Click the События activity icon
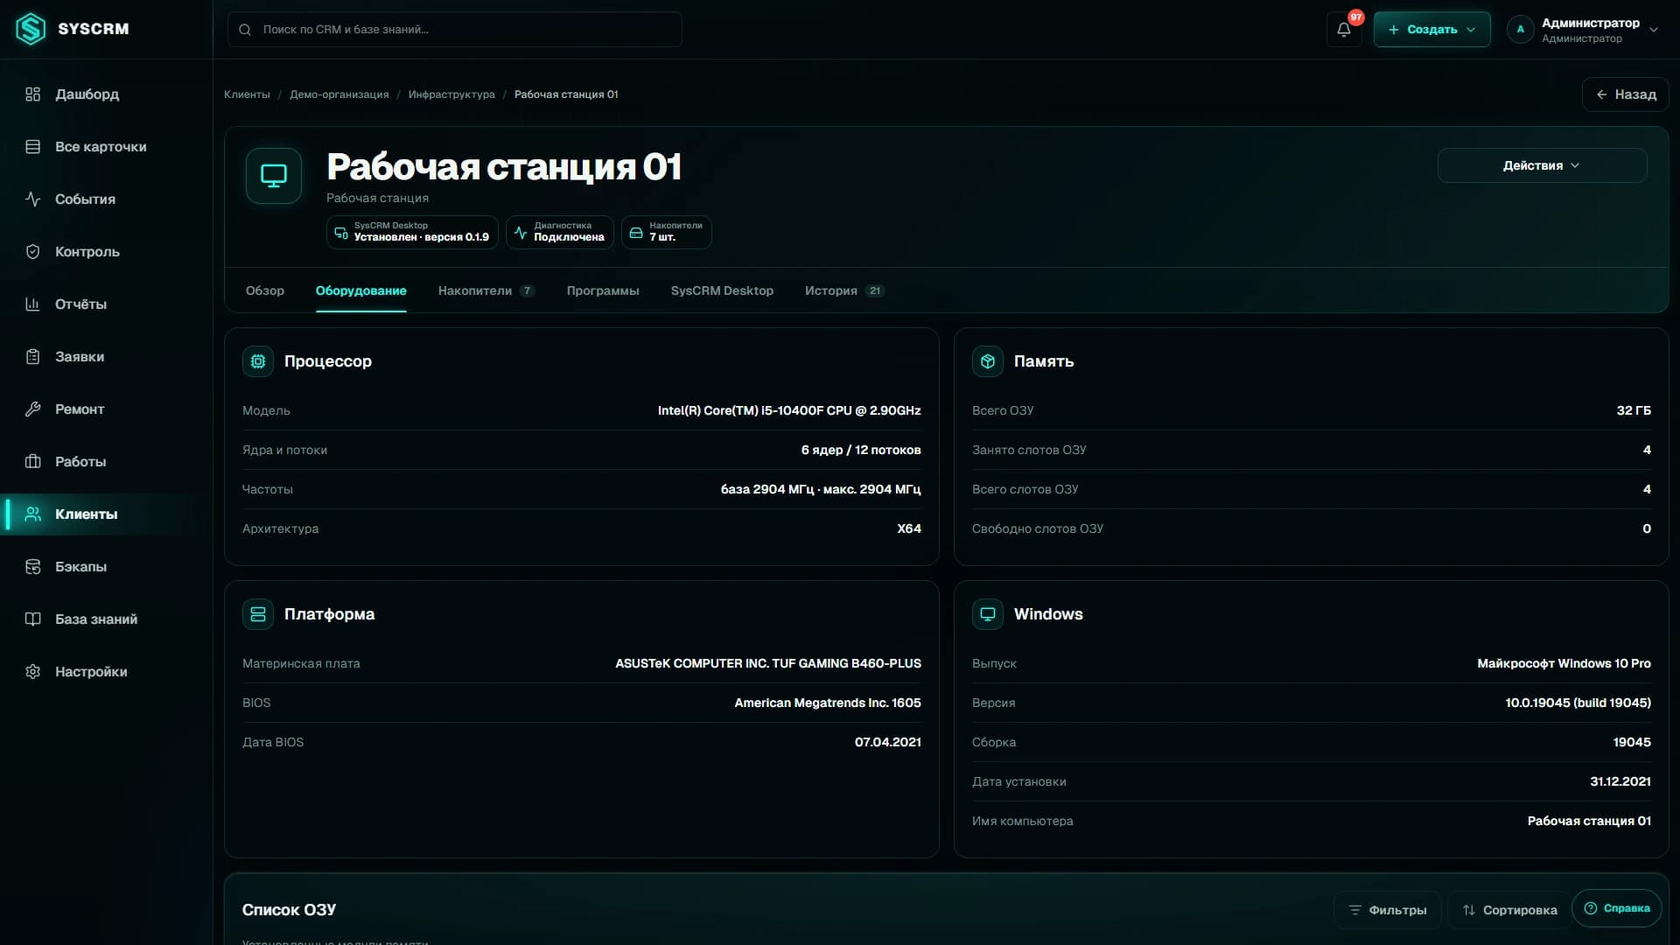1680x945 pixels. pos(33,199)
